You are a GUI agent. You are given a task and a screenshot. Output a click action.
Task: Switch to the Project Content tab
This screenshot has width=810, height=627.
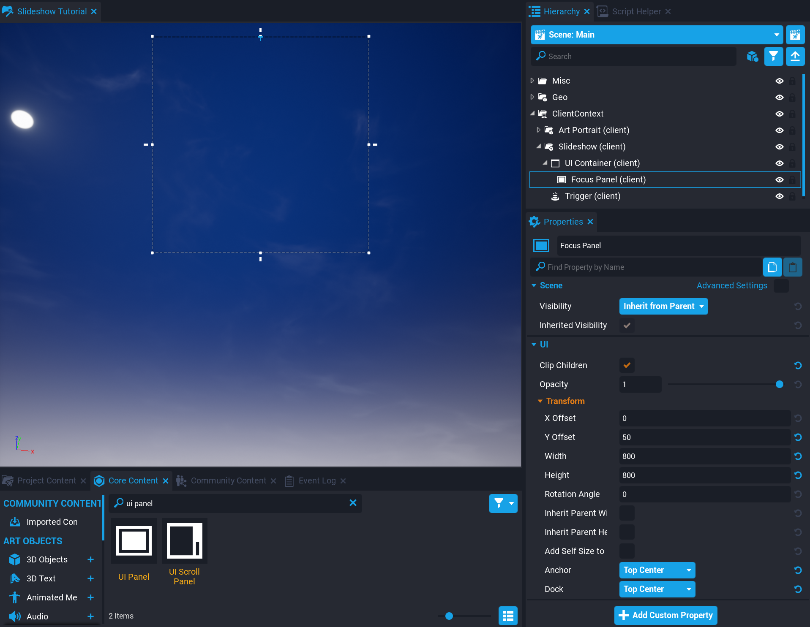46,480
